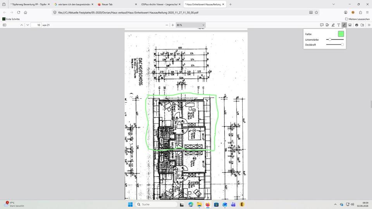Select the text annotation tool
372x209 pixels.
[339, 25]
